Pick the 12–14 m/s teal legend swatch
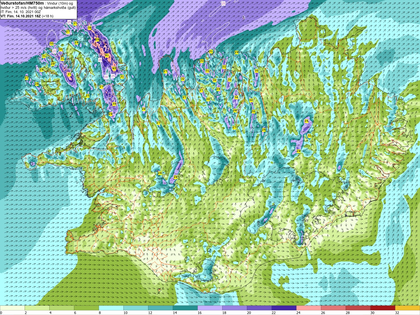Image resolution: width=420 pixels, height=315 pixels. pyautogui.click(x=161, y=308)
